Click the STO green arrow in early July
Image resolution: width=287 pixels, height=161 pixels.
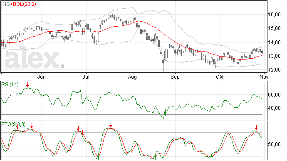pyautogui.click(x=98, y=157)
